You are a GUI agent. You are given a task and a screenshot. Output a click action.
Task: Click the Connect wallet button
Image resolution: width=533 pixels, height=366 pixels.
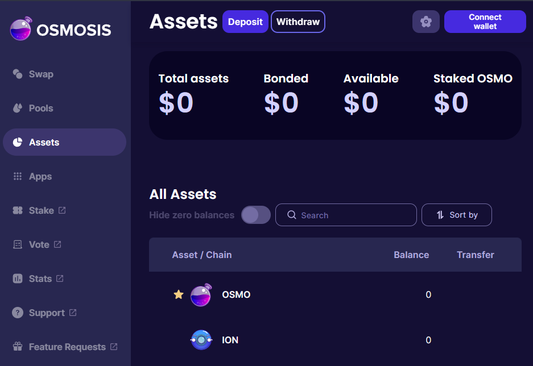[x=485, y=22]
